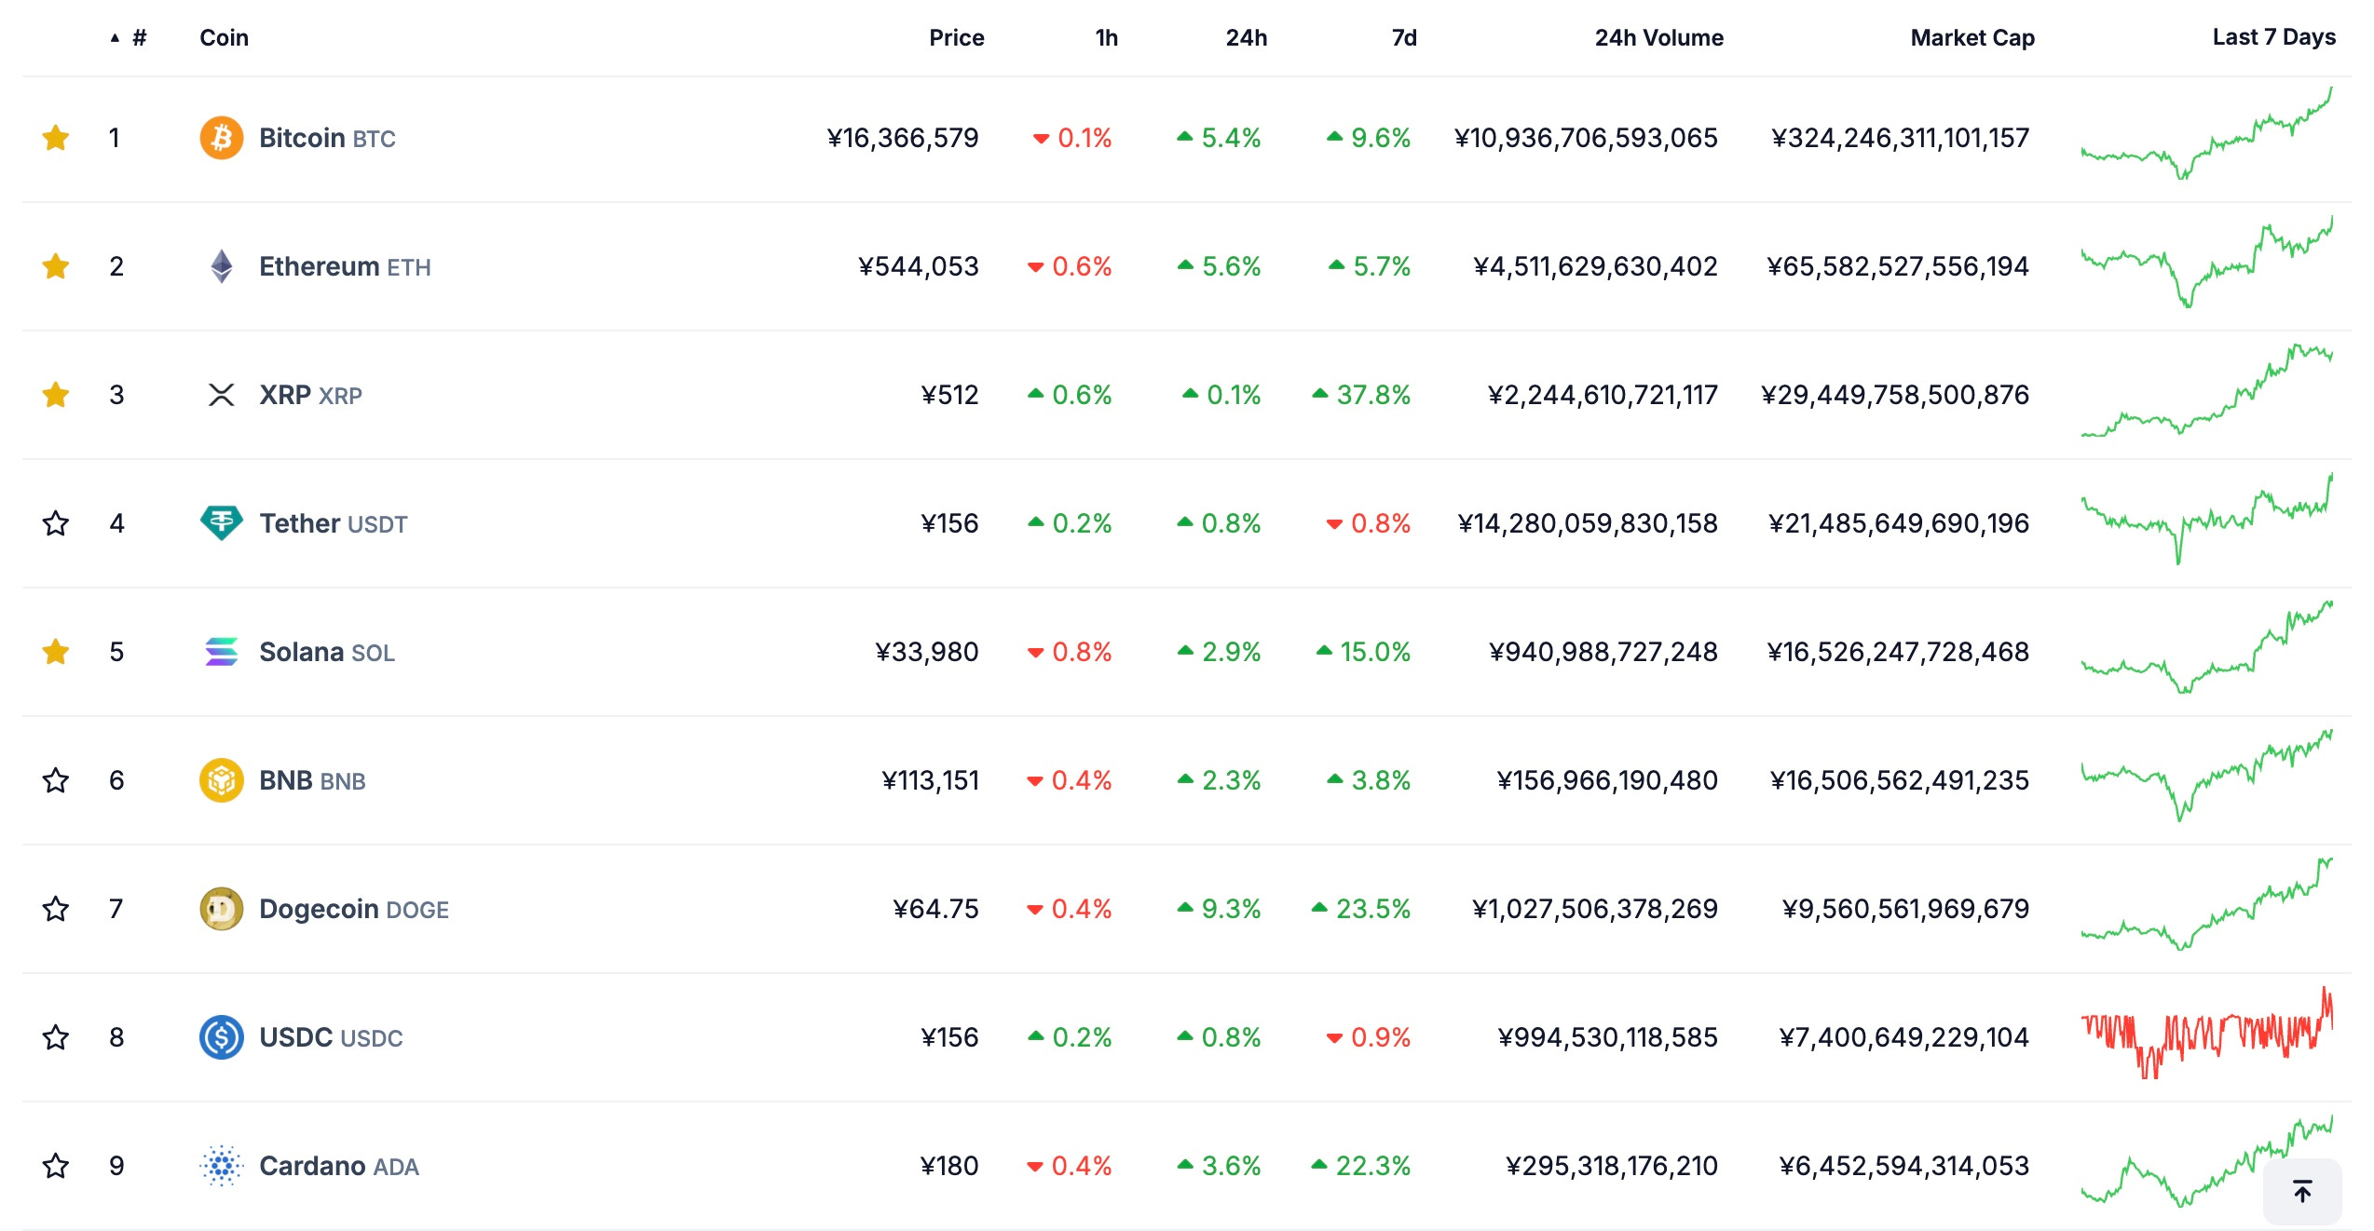Click Solana price ¥33,980
The height and width of the screenshot is (1231, 2374).
point(927,652)
